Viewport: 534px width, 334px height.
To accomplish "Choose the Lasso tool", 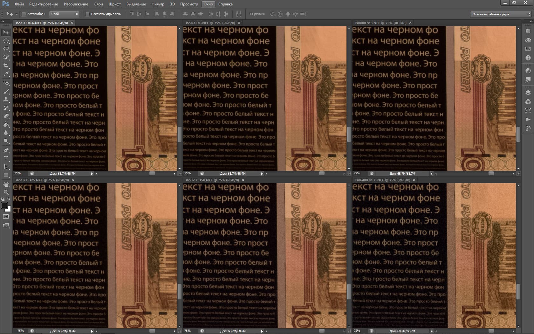I will (x=6, y=49).
